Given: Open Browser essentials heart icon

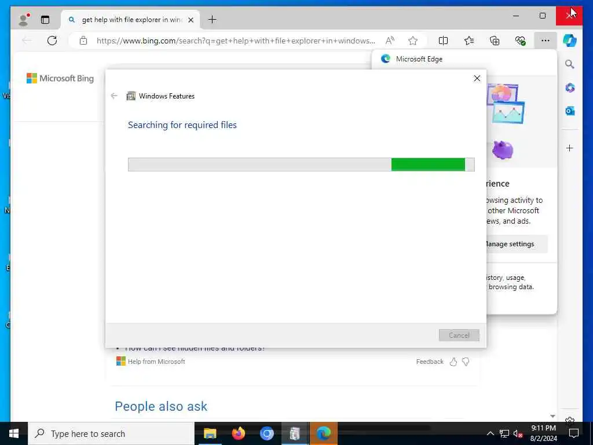Looking at the screenshot, I should (521, 41).
